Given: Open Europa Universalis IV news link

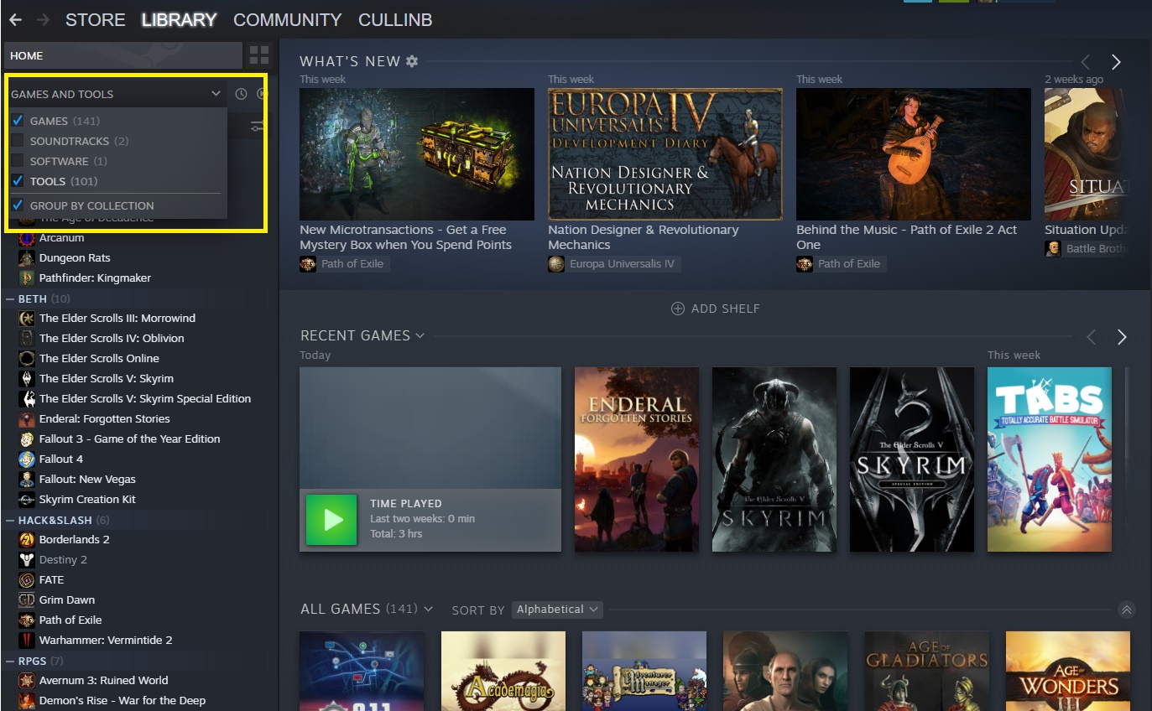Looking at the screenshot, I should [614, 264].
